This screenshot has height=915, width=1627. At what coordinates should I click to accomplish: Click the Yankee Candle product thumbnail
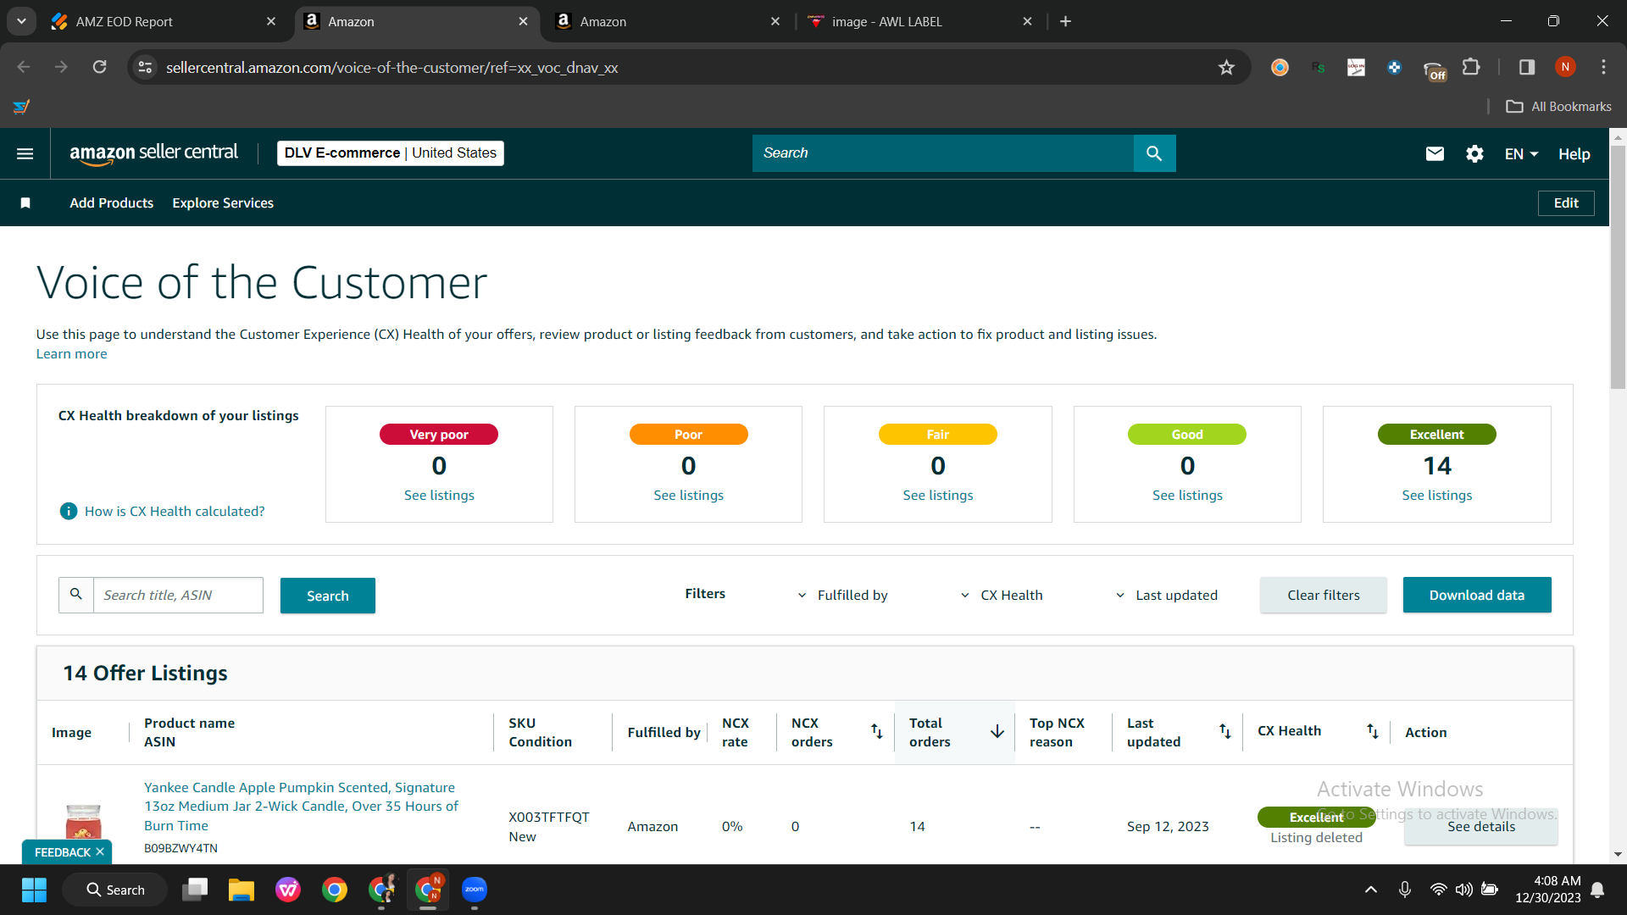[83, 822]
